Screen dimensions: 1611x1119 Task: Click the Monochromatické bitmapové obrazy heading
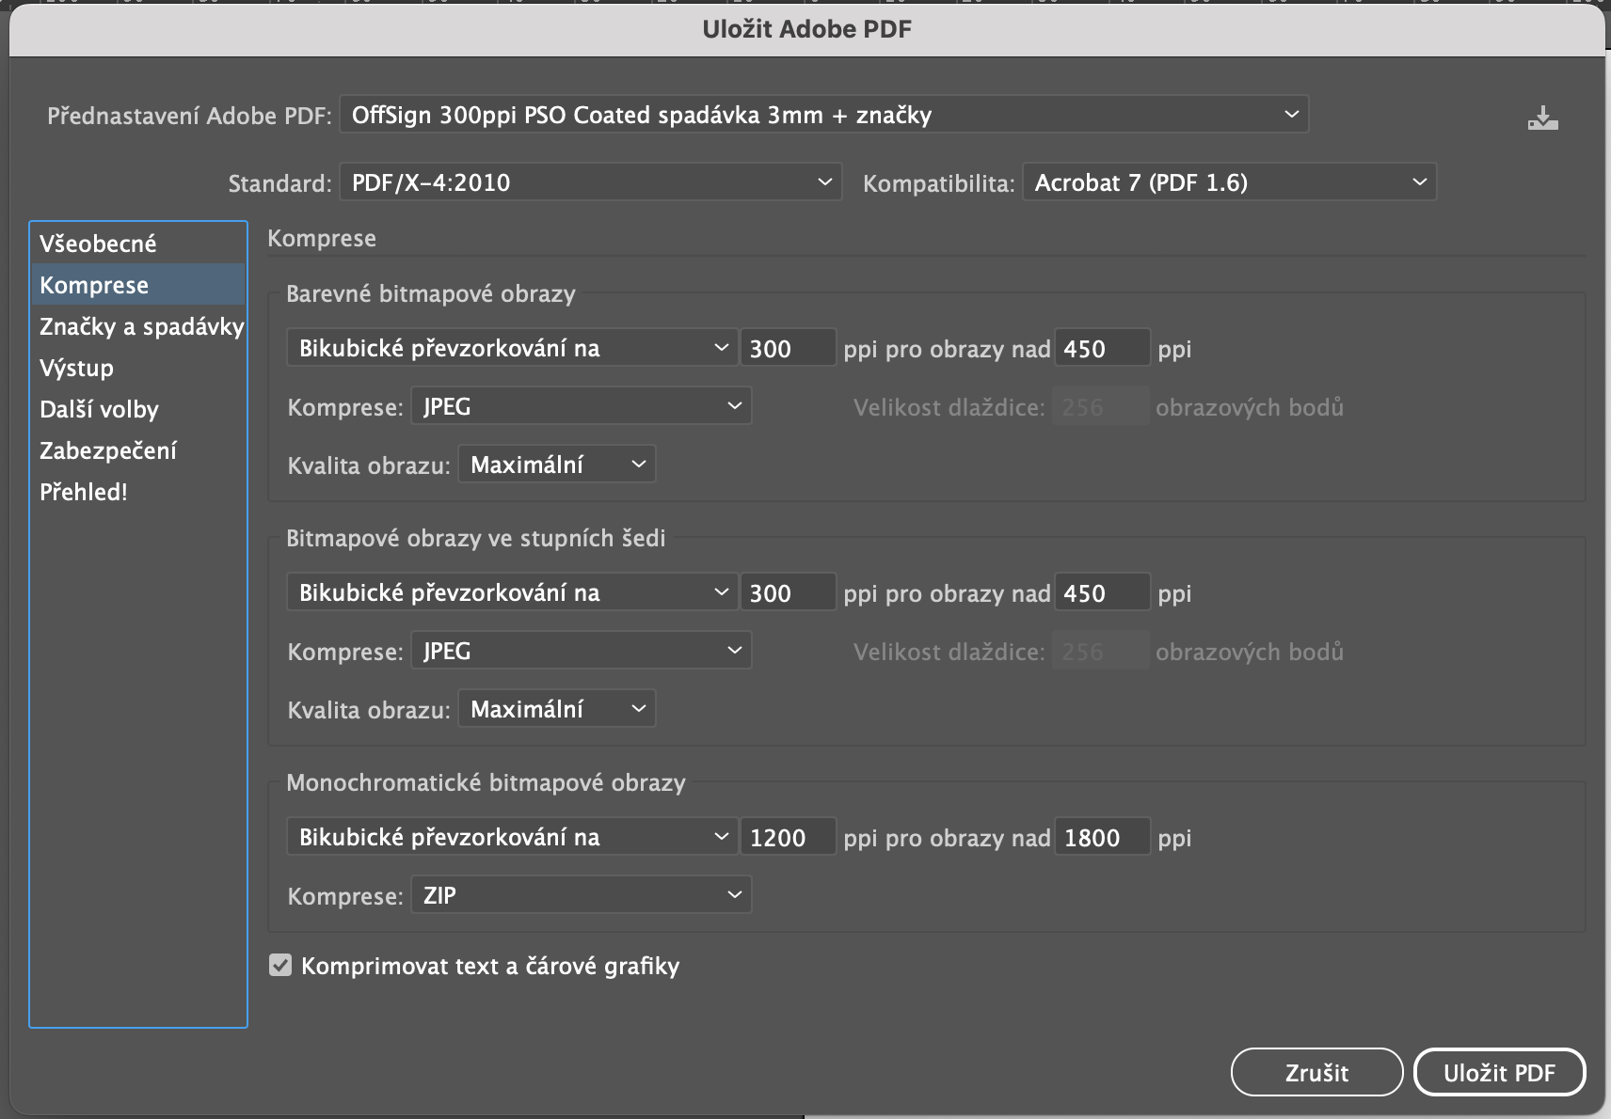tap(486, 782)
